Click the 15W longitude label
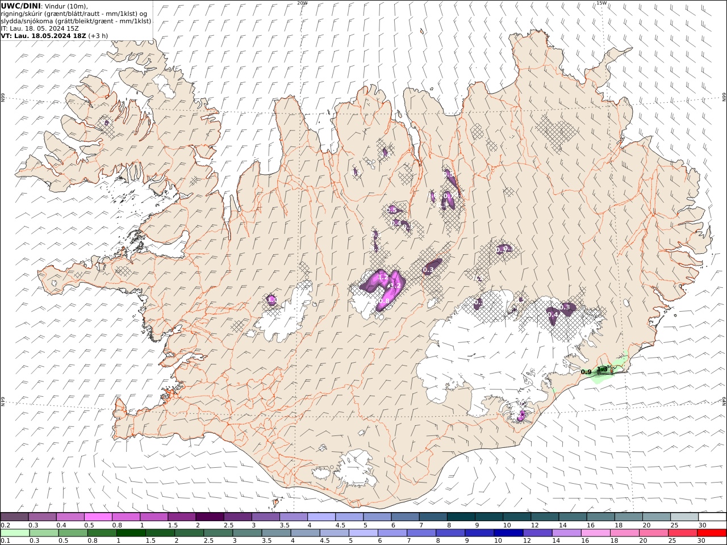 coord(601,3)
